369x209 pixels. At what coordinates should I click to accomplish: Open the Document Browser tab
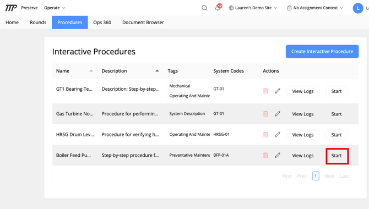[x=143, y=23]
